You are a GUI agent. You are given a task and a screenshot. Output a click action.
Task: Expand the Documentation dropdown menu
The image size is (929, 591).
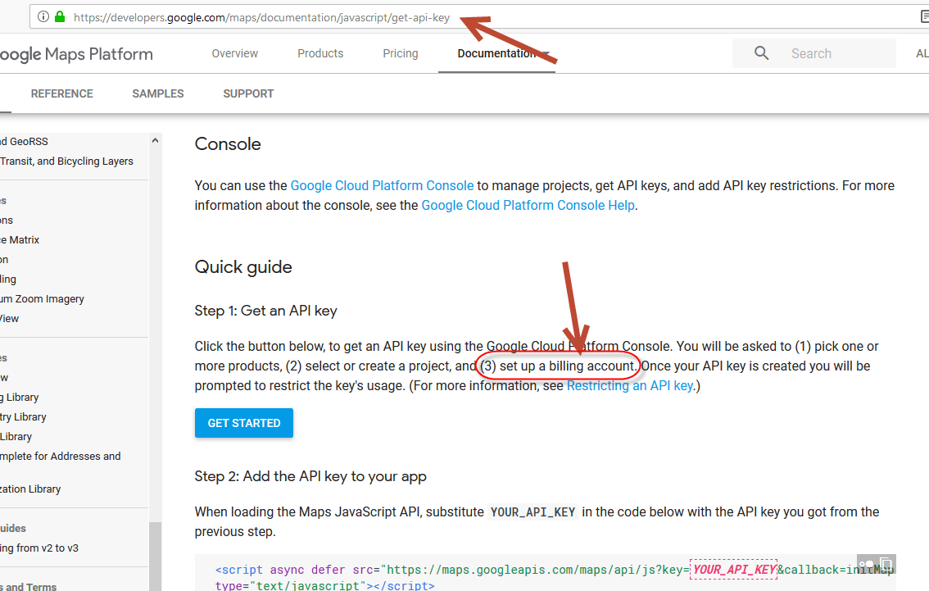546,53
